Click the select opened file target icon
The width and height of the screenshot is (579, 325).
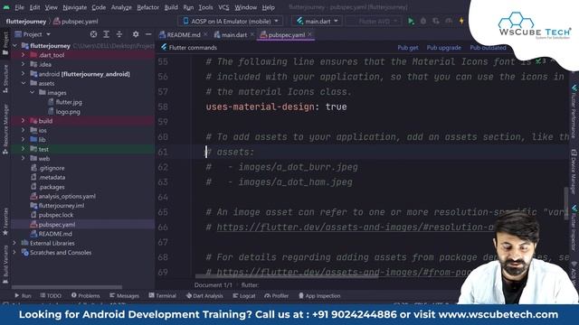click(x=93, y=34)
